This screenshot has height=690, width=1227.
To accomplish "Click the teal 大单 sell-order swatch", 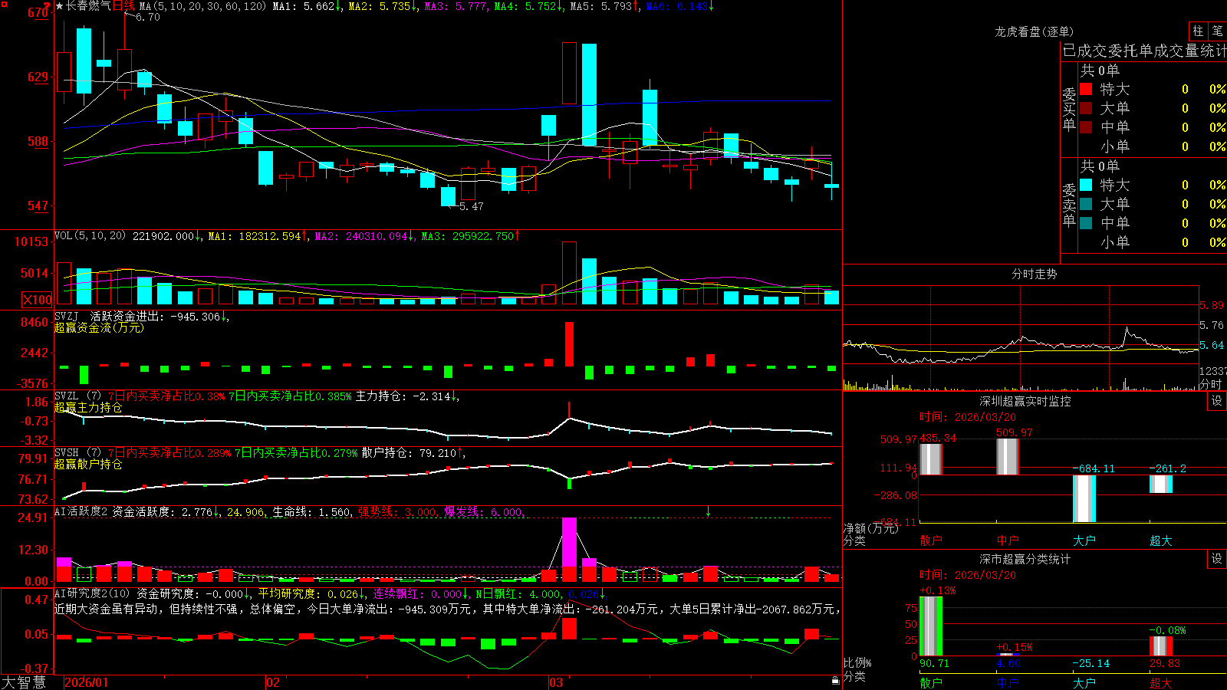I will tap(1086, 204).
